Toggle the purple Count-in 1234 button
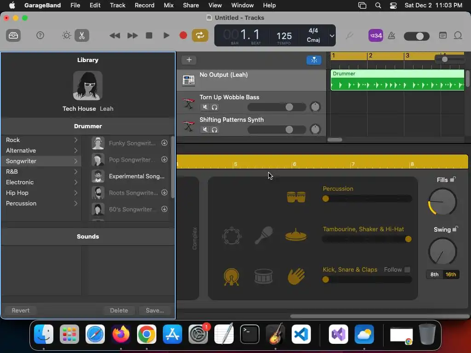Screen dimensions: 471x353 375,35
